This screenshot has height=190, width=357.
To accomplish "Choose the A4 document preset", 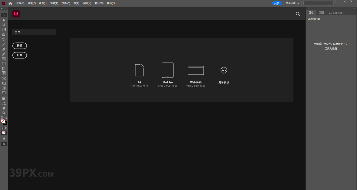I will pyautogui.click(x=139, y=75).
